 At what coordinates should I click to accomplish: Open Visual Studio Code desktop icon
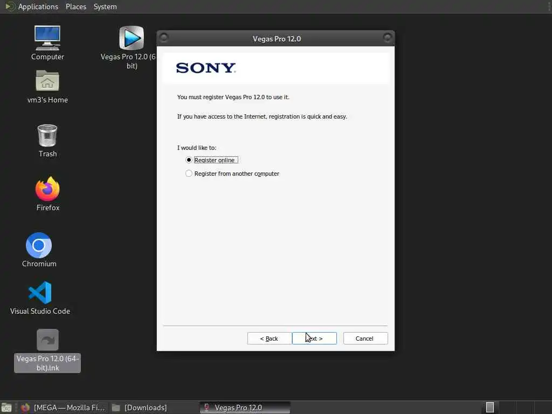coord(40,298)
